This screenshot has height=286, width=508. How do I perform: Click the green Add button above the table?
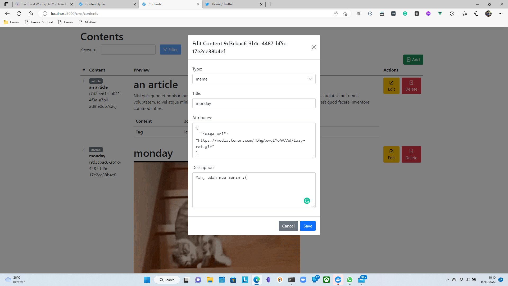413,59
